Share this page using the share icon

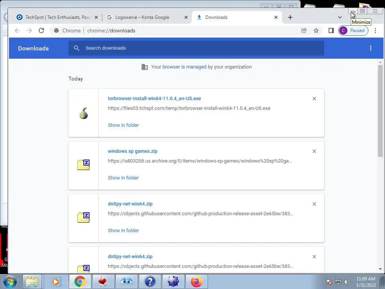304,30
